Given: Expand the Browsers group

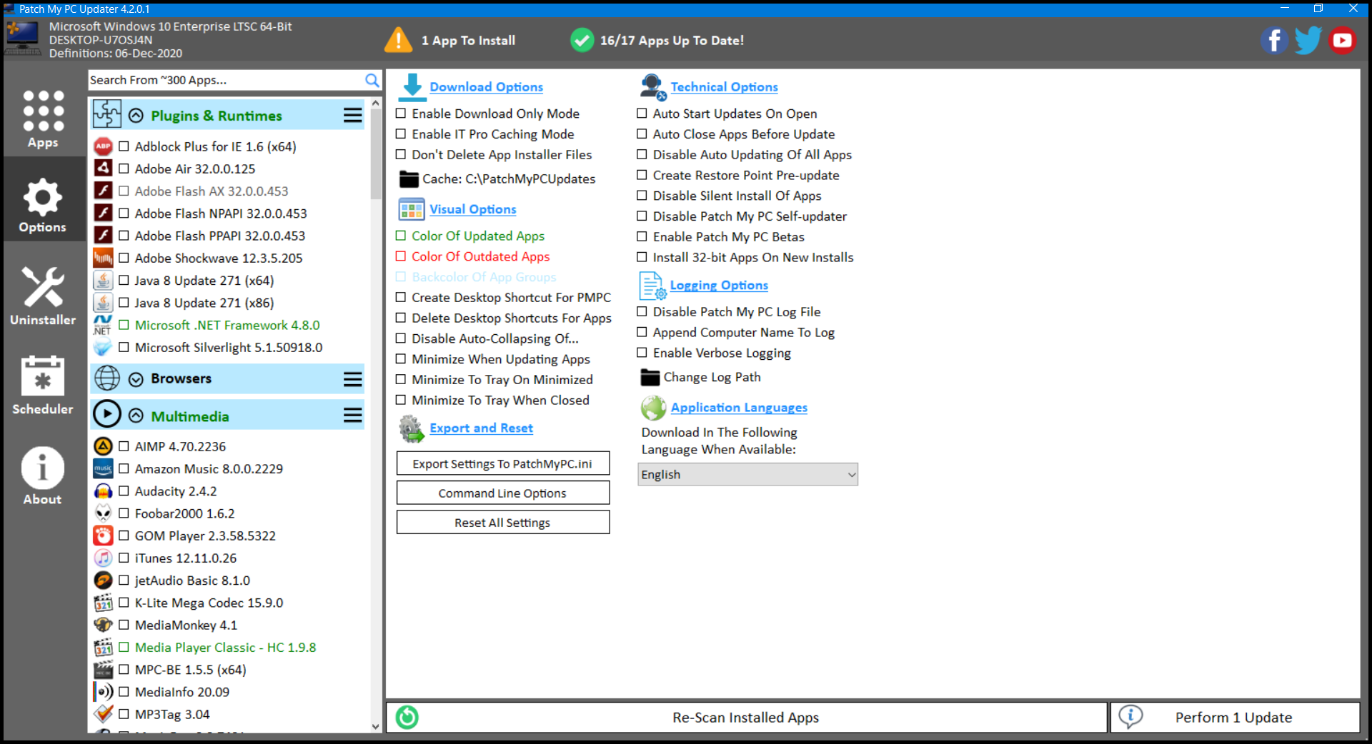Looking at the screenshot, I should [136, 379].
